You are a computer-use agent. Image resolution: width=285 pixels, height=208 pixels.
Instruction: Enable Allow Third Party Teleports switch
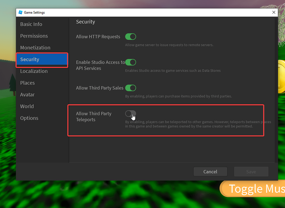pyautogui.click(x=130, y=113)
